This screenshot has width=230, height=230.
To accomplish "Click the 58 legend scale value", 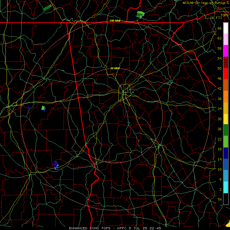I will pyautogui.click(x=220, y=48).
